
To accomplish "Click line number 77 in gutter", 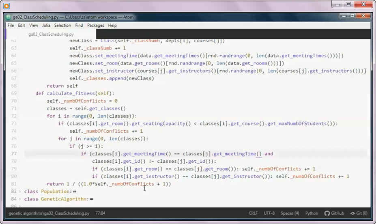I will coord(14,154).
